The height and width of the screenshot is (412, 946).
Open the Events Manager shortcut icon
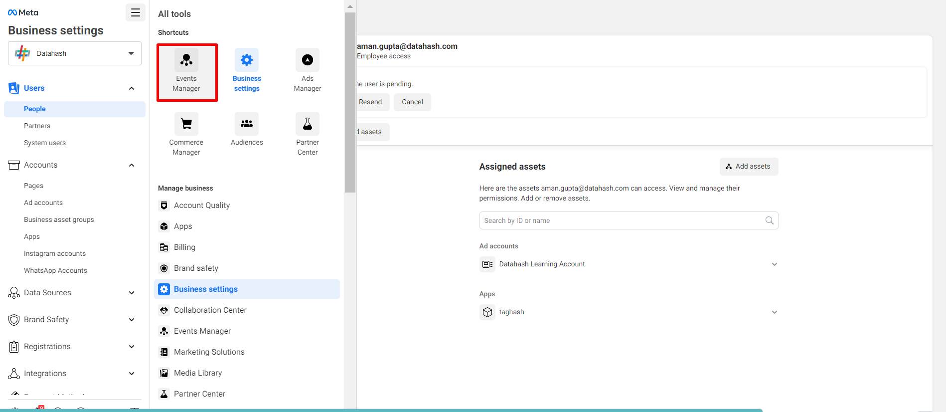click(186, 60)
